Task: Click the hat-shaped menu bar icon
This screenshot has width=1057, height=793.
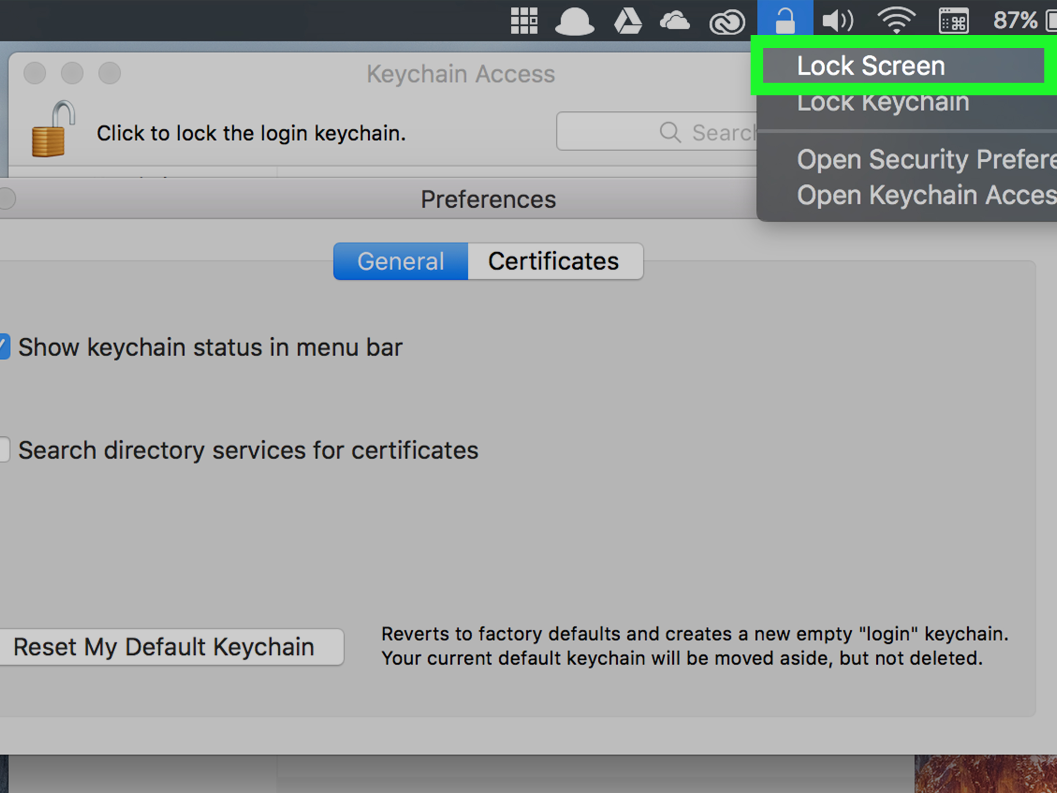Action: [574, 22]
